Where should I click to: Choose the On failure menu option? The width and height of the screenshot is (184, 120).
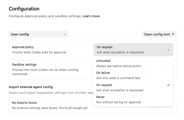point(103,73)
